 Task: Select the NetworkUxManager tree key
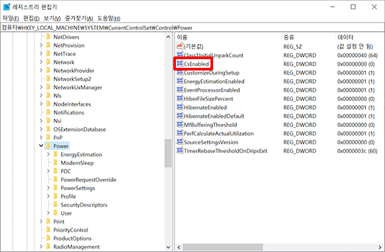point(78,87)
